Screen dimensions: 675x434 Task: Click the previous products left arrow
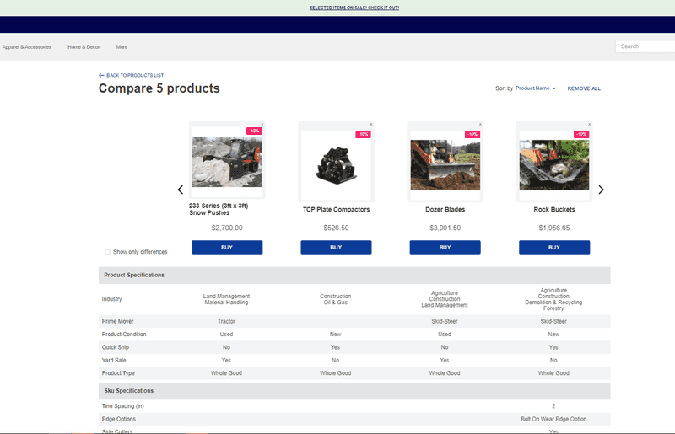(x=181, y=190)
